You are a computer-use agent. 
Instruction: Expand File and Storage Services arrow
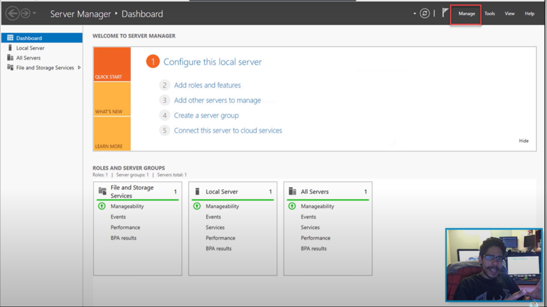click(x=79, y=68)
